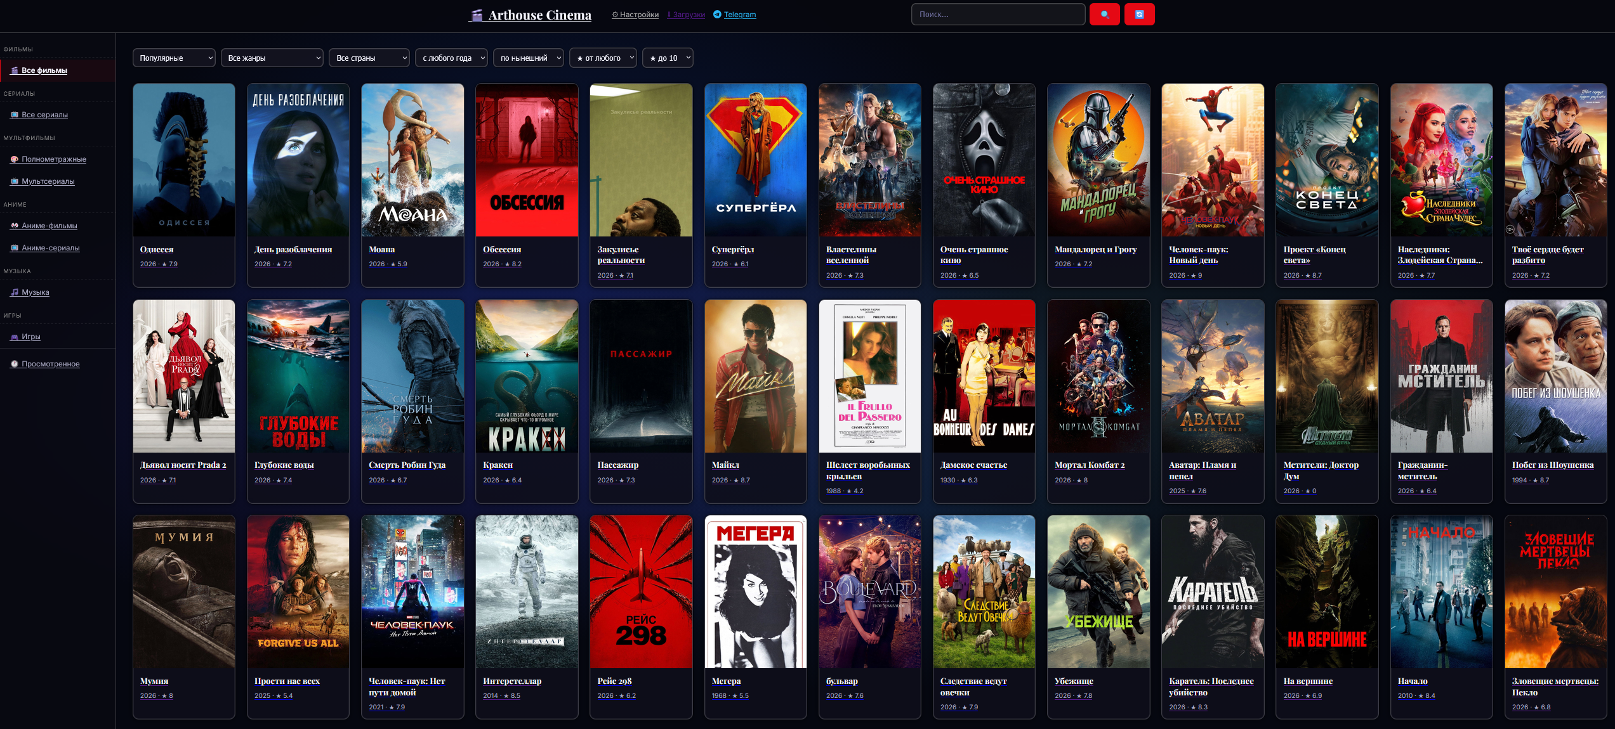Click the 'Аватар: Пламя и пепел' title
The width and height of the screenshot is (1615, 729).
point(1203,470)
